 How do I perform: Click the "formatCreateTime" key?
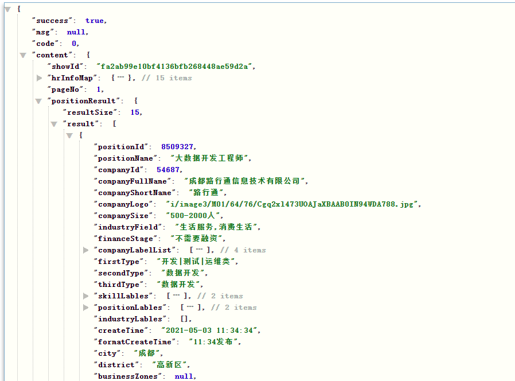click(135, 342)
